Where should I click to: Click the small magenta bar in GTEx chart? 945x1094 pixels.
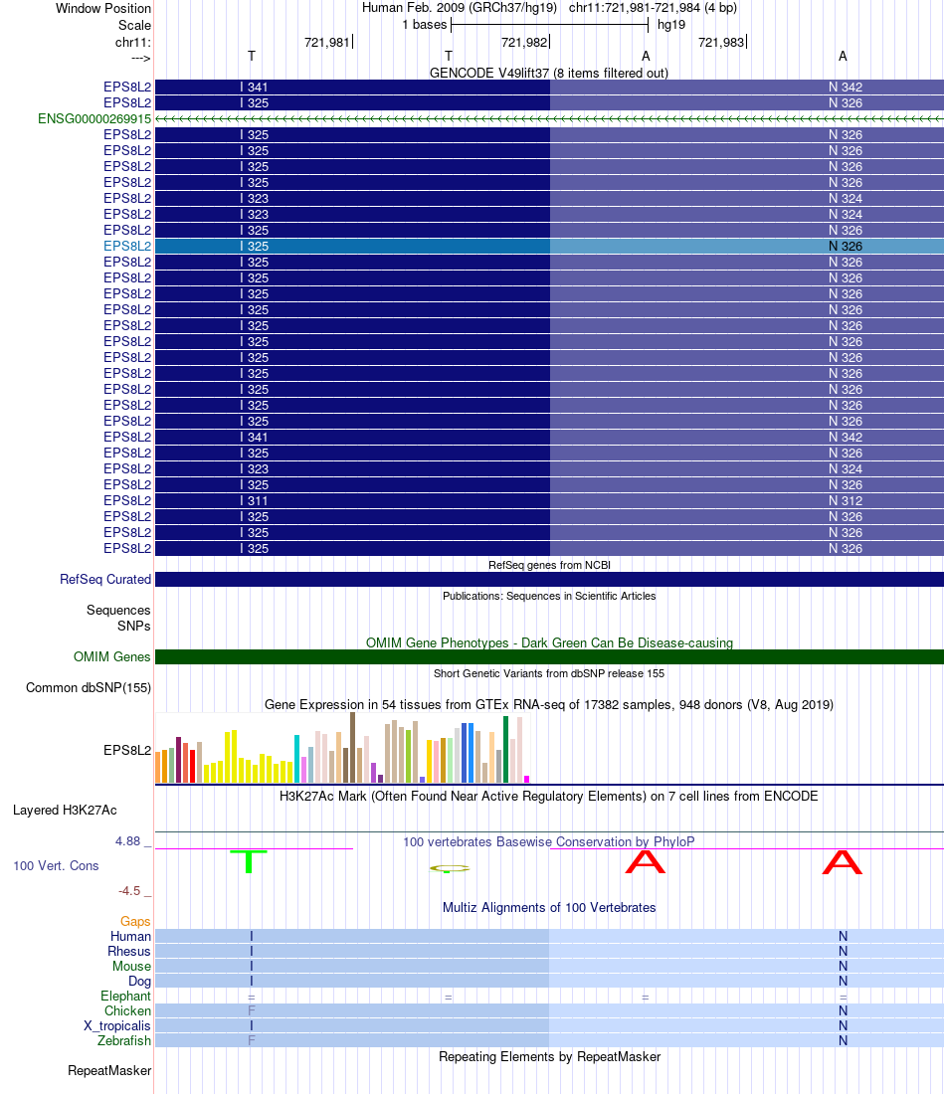pos(527,779)
